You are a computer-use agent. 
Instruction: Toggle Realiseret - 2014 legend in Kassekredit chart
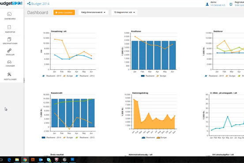[x=52, y=137]
